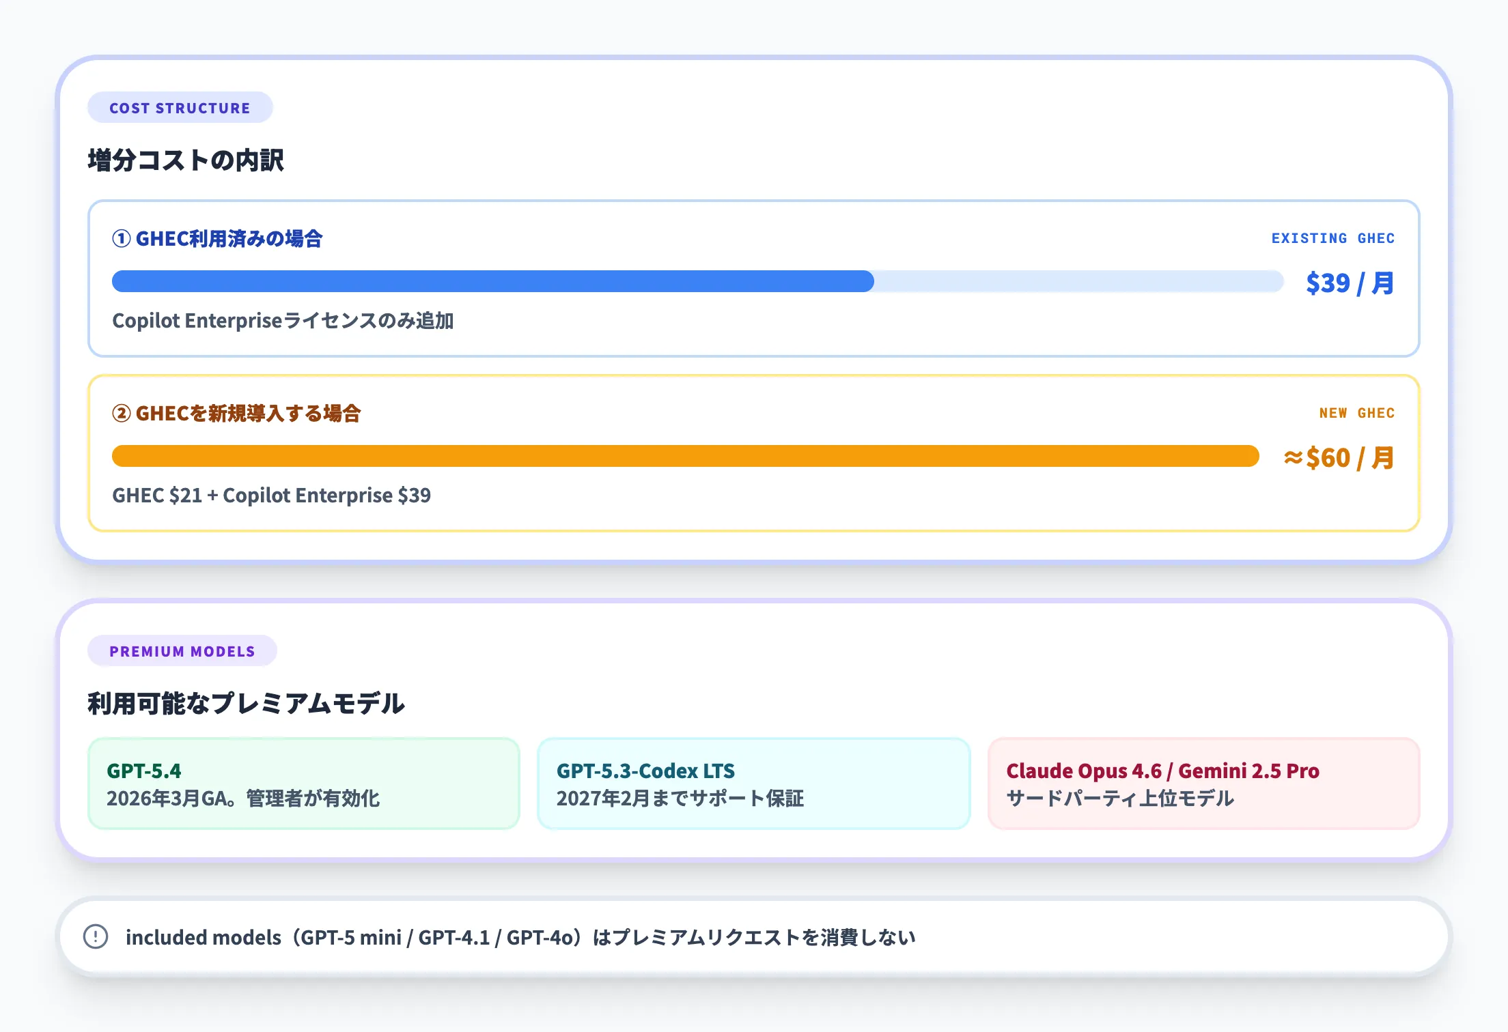Viewport: 1508px width, 1032px height.
Task: Select the PREMIUM MODELS badge
Action: (182, 651)
